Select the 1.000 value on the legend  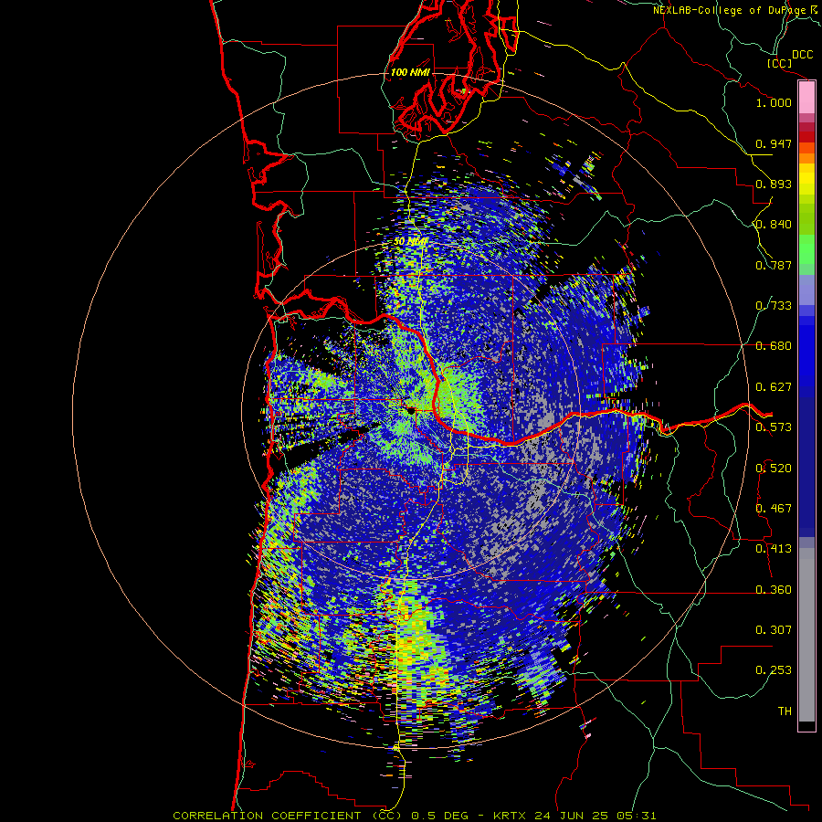point(774,102)
